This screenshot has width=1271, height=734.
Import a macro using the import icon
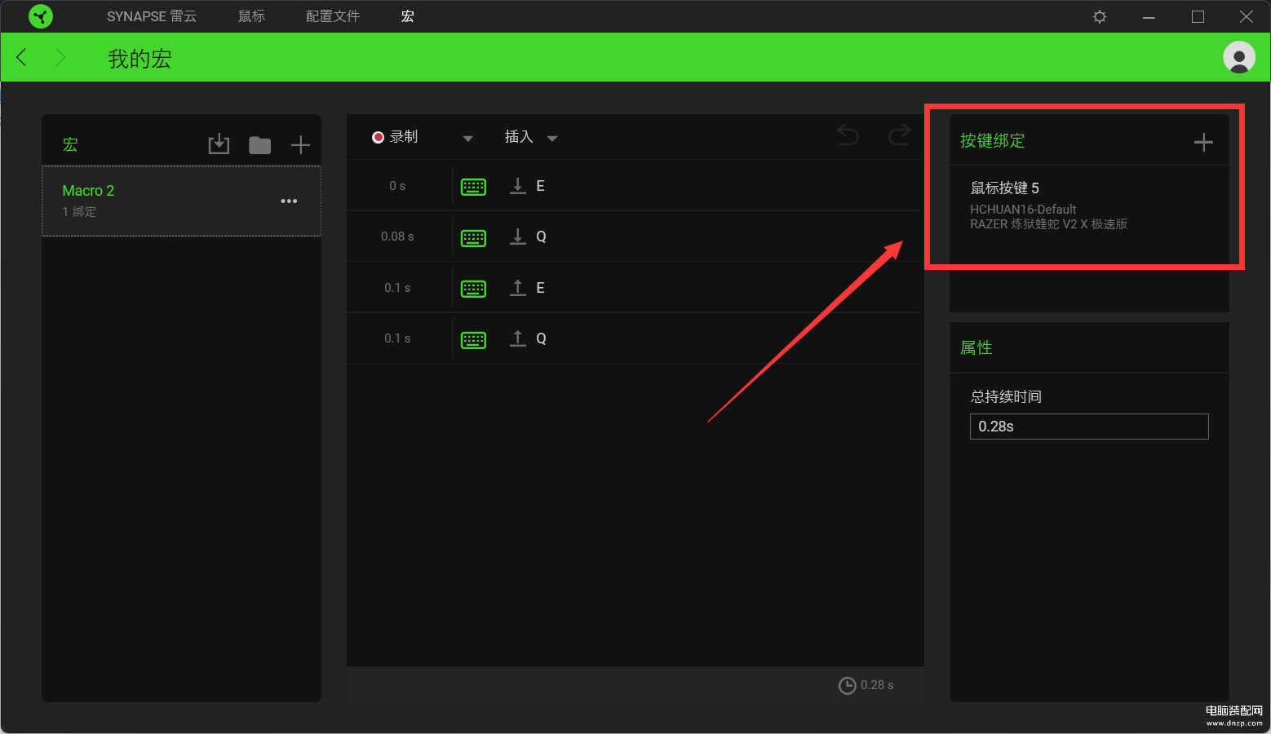point(219,144)
